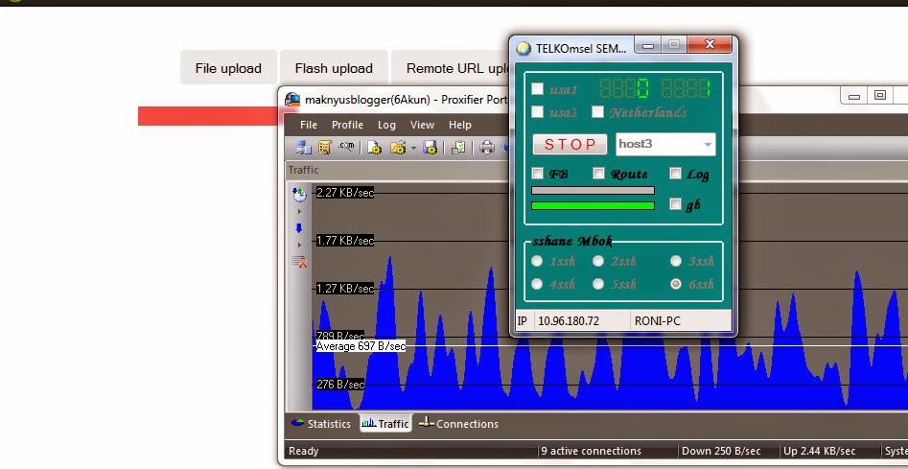
Task: Click Average 697 B/sec graph label
Action: click(361, 346)
